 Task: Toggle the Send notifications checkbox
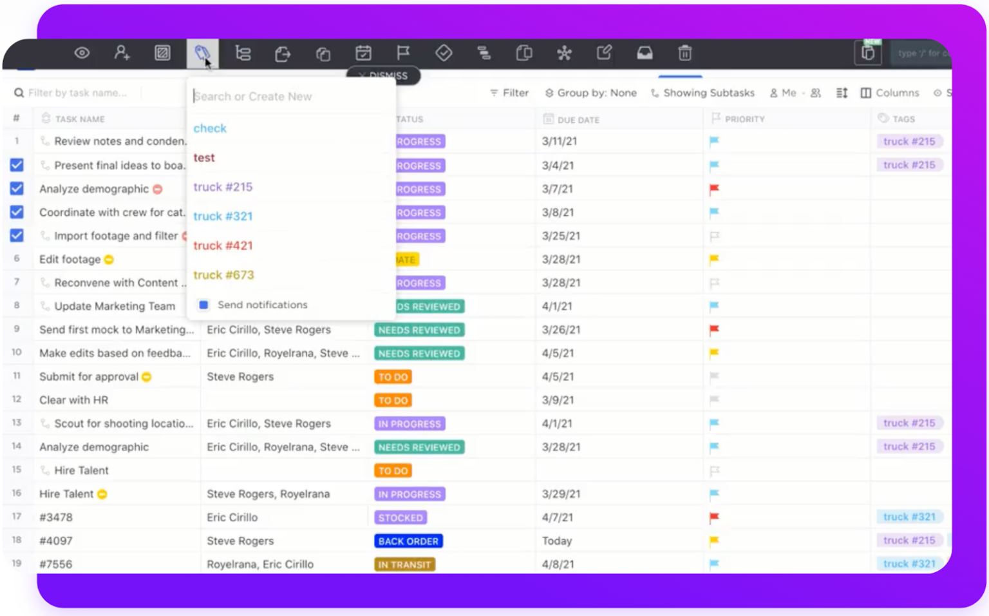(x=203, y=305)
